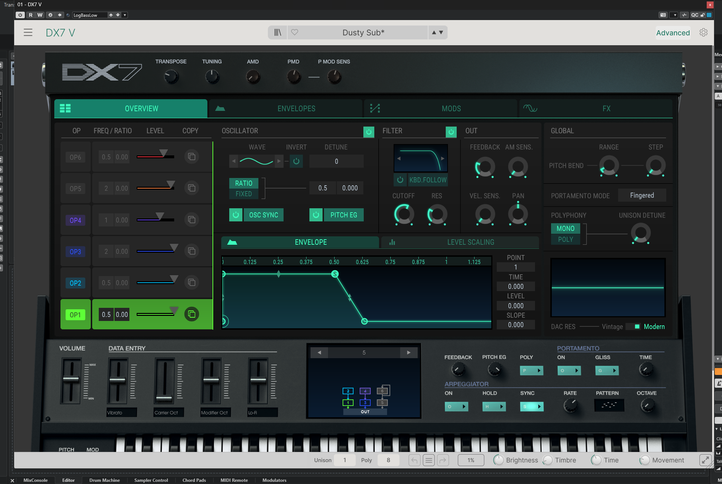The height and width of the screenshot is (484, 722).
Task: Open the Lo-Fi assignment field
Action: click(x=262, y=413)
